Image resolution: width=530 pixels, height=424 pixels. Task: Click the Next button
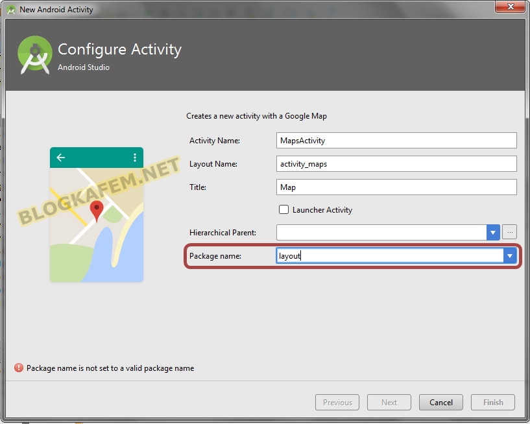(389, 402)
